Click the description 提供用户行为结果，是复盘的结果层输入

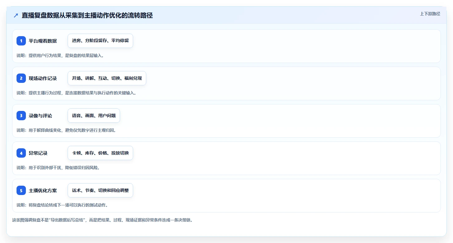click(60, 55)
